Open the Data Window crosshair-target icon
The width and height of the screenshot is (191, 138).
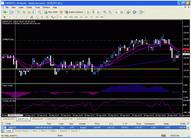tap(24, 12)
